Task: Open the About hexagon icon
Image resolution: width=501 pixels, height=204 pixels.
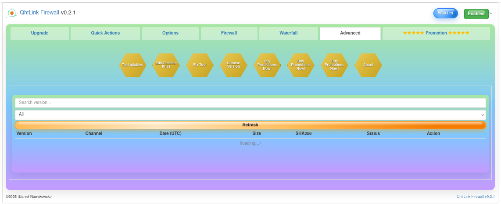Action: click(x=368, y=65)
